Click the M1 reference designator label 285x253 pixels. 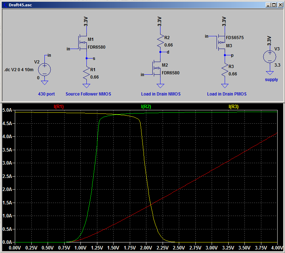(91, 39)
